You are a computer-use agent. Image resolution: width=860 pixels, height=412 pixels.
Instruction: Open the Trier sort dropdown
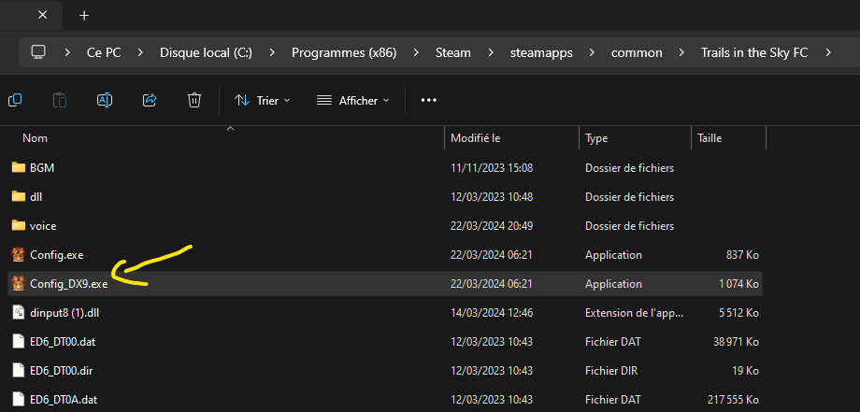(x=262, y=100)
